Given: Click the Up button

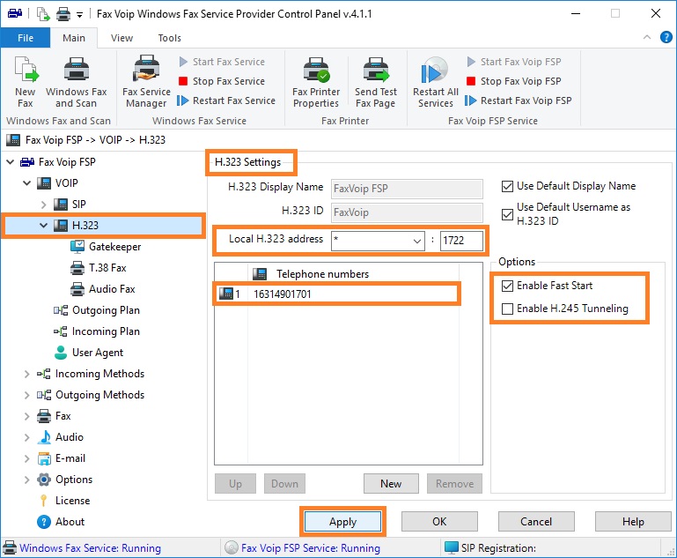Looking at the screenshot, I should (235, 484).
